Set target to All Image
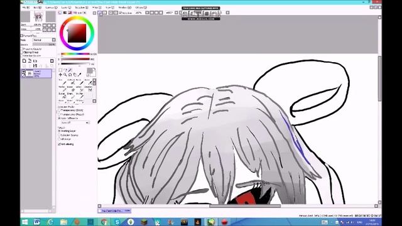Image resolution: width=402 pixels, height=226 pixels. pyautogui.click(x=60, y=139)
